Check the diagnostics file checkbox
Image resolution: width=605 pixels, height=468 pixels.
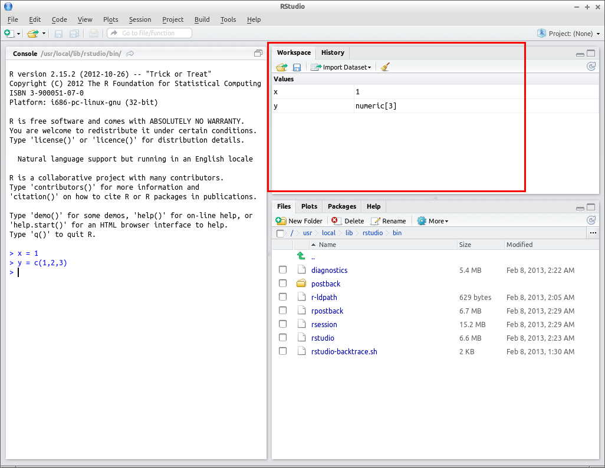(283, 270)
